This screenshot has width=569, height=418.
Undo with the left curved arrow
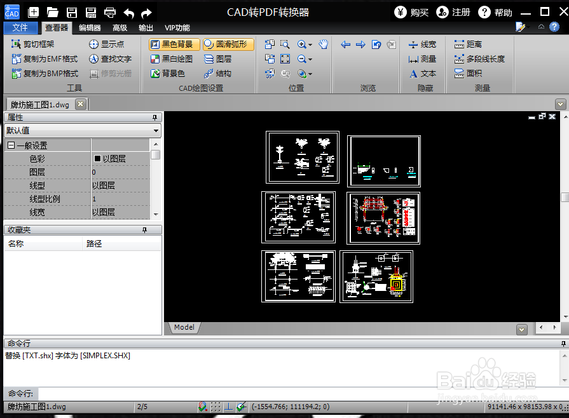coord(128,13)
